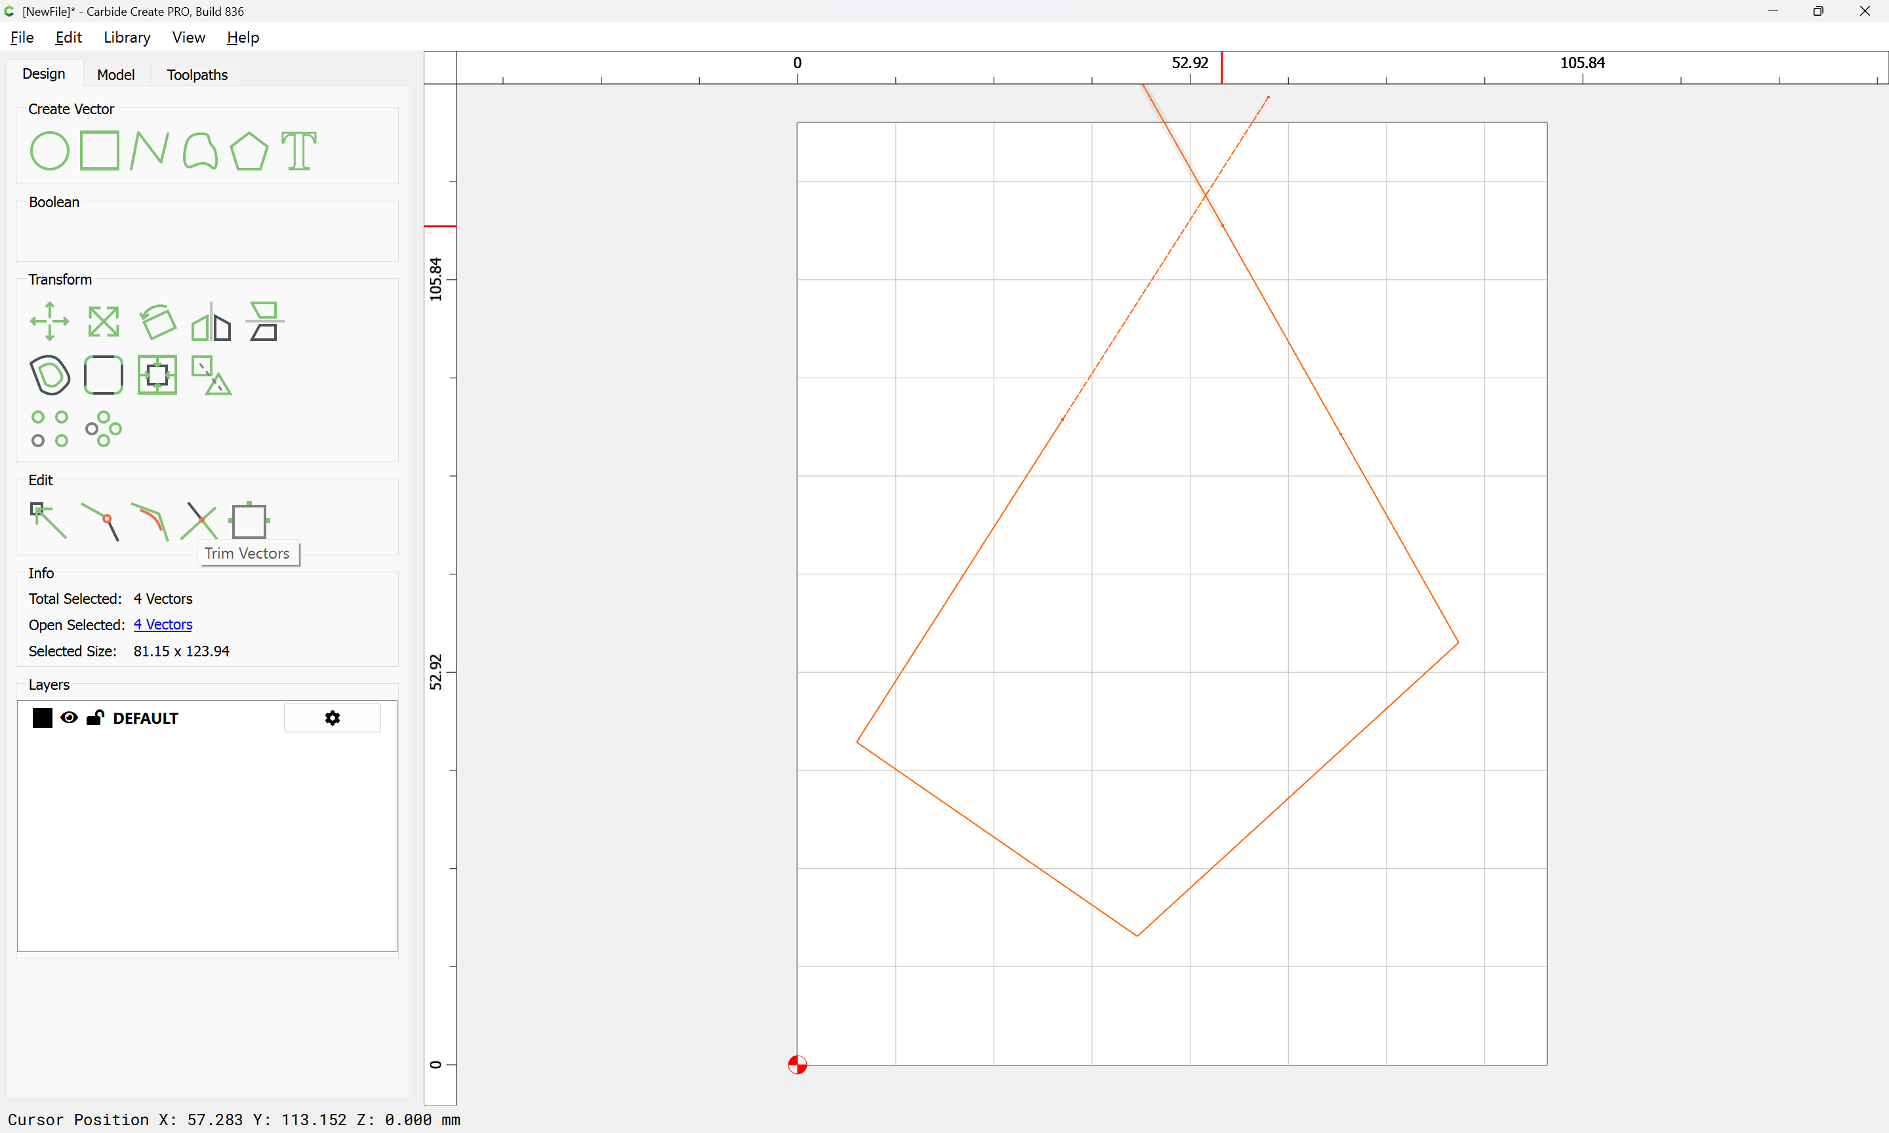The image size is (1889, 1133).
Task: Open the Library menu
Action: point(127,37)
